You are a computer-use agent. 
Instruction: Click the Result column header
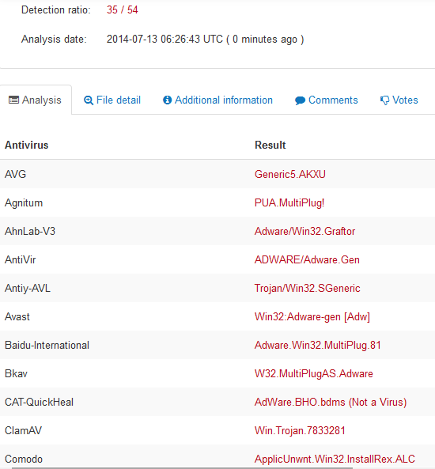(x=270, y=145)
